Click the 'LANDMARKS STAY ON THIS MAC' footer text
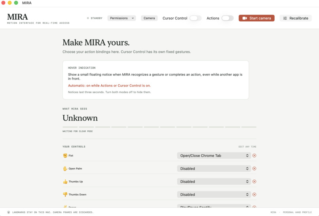Image resolution: width=319 pixels, height=216 pixels. [53, 212]
